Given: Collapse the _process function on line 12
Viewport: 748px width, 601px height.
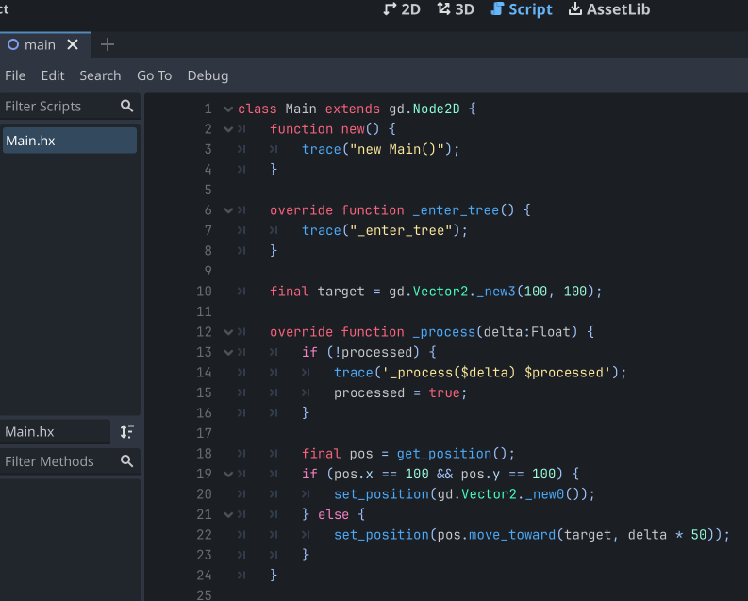Looking at the screenshot, I should coord(228,332).
